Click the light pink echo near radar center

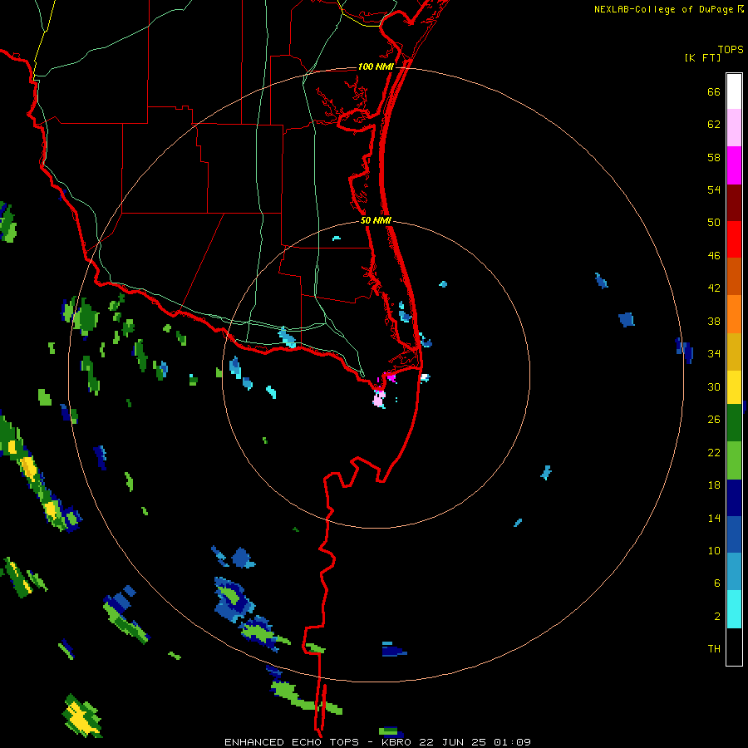(x=379, y=399)
